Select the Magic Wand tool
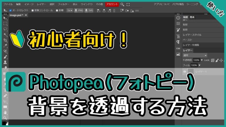This screenshot has height=127, width=226. tap(5, 35)
